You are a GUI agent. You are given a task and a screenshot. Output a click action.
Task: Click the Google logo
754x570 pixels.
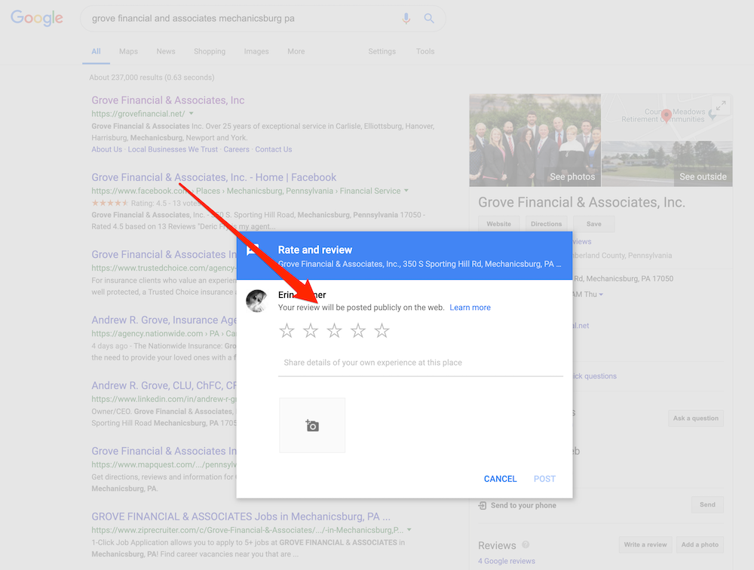36,18
